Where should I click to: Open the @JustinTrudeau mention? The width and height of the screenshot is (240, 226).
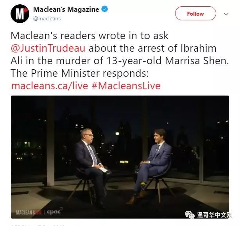(x=48, y=48)
